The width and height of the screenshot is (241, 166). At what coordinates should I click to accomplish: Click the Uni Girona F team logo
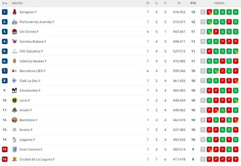(x=15, y=32)
